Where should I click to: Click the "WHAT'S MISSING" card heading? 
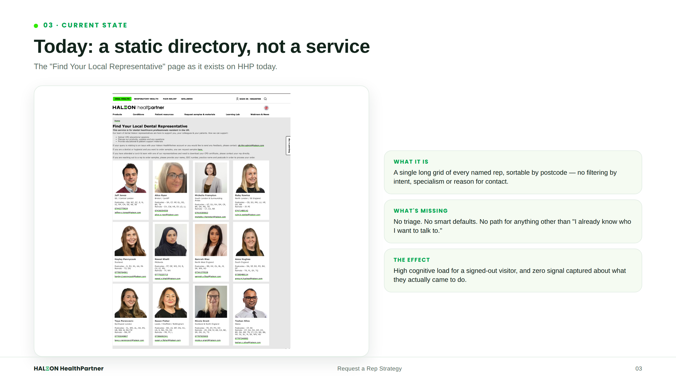[421, 211]
